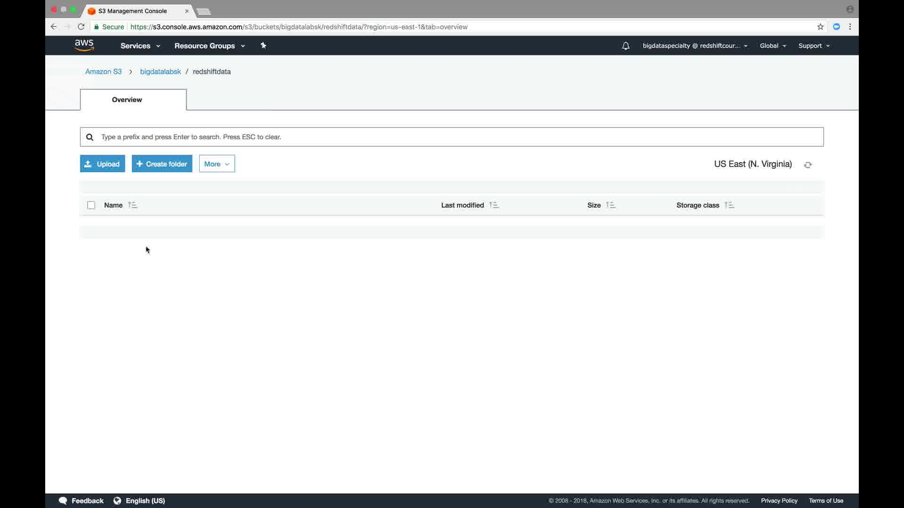Reload the page in browser toolbar

click(x=81, y=27)
